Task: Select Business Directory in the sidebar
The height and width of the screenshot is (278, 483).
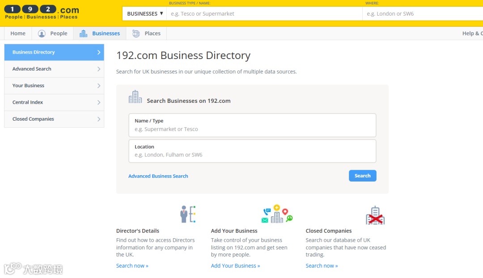Action: (54, 52)
